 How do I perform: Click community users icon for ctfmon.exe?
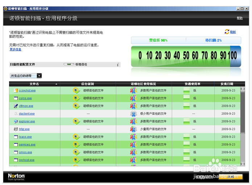(x=133, y=106)
